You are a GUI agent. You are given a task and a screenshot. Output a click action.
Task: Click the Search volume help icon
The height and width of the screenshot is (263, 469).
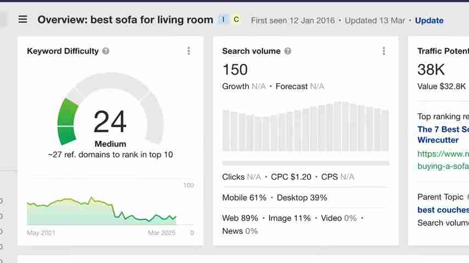coord(287,51)
